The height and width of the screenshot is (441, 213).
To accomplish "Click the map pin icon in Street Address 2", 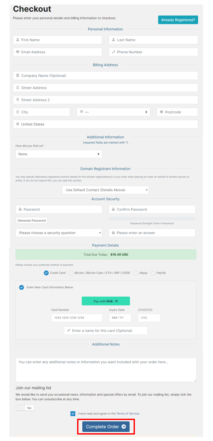I will (17, 100).
